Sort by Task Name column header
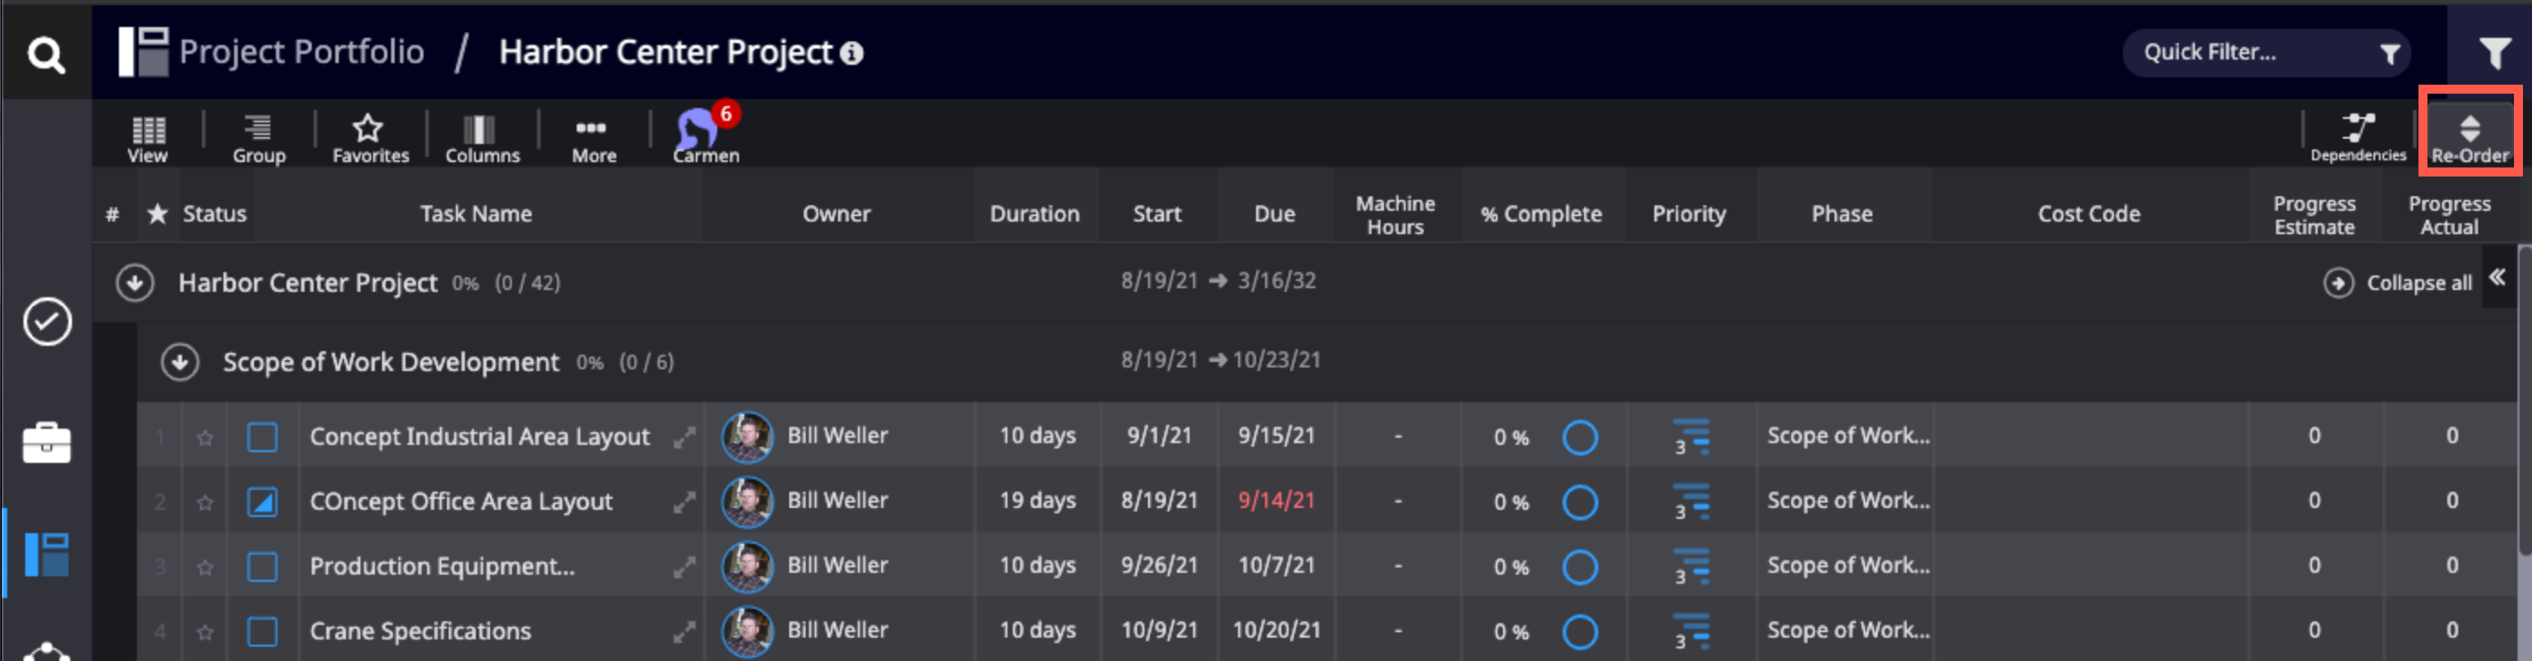 (x=476, y=213)
